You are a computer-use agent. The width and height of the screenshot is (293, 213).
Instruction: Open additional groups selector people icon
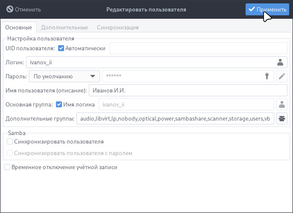pyautogui.click(x=282, y=118)
